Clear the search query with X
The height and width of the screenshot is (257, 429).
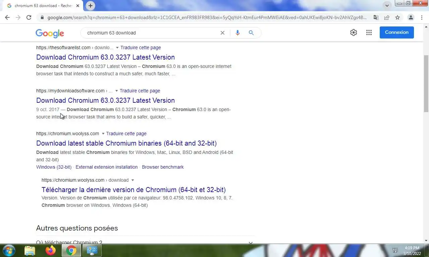tap(222, 33)
